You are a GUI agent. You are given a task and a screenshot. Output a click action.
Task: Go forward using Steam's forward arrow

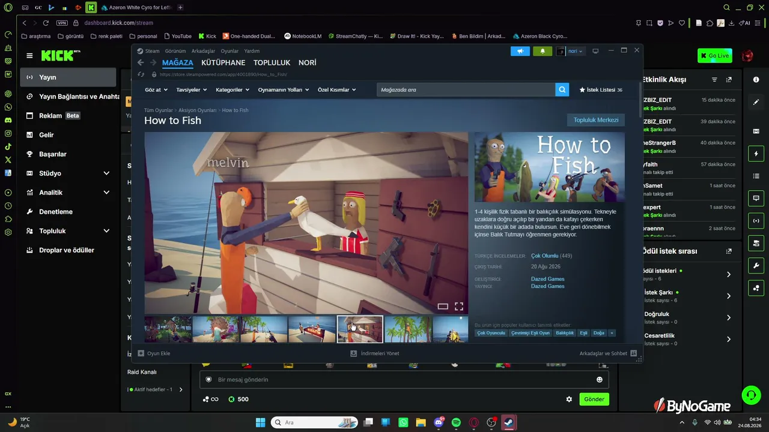[x=153, y=62]
